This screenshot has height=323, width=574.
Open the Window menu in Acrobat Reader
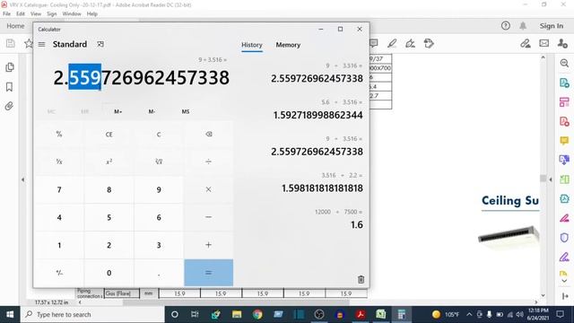(x=72, y=14)
